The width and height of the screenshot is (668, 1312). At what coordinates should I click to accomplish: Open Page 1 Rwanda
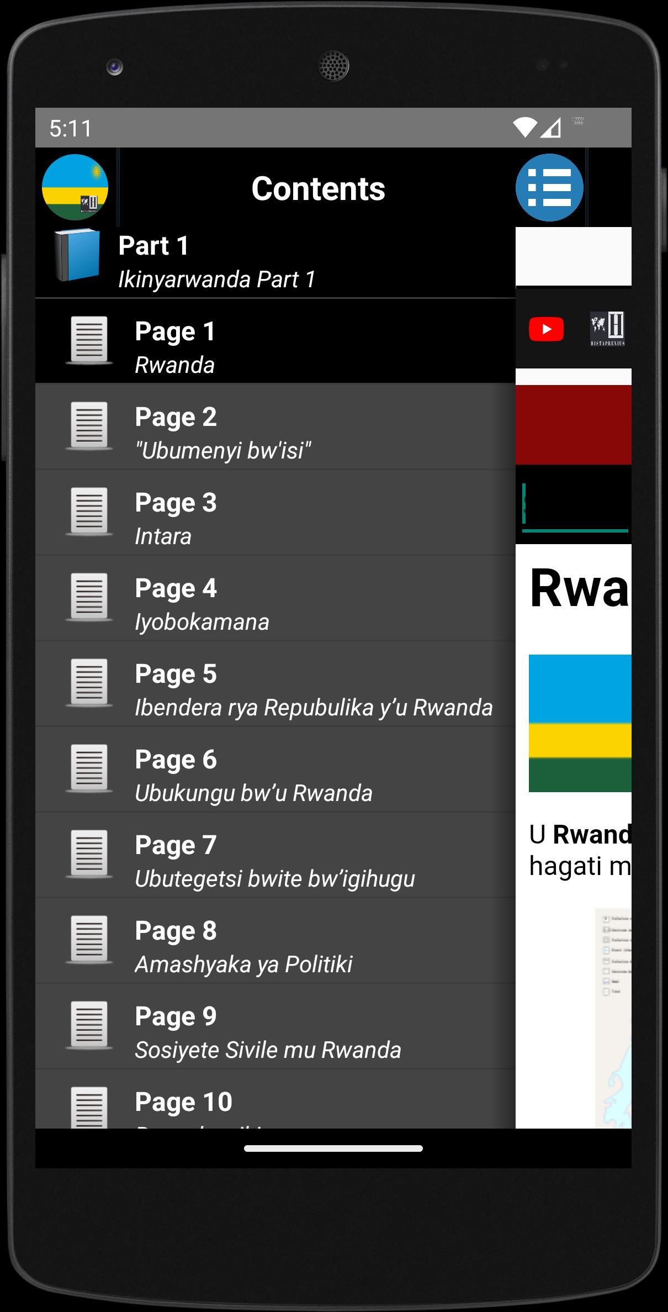tap(275, 341)
